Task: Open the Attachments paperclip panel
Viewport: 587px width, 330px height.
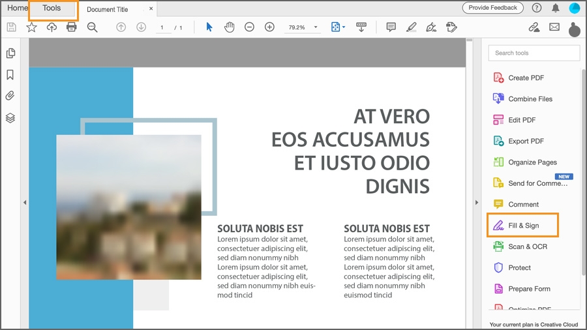Action: pos(10,96)
